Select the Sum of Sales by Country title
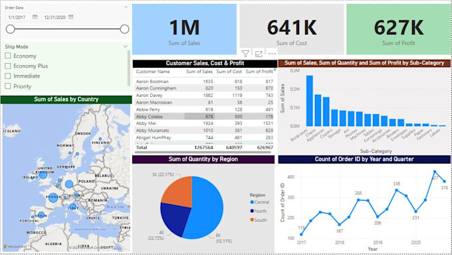Image resolution: width=452 pixels, height=255 pixels. [x=66, y=100]
